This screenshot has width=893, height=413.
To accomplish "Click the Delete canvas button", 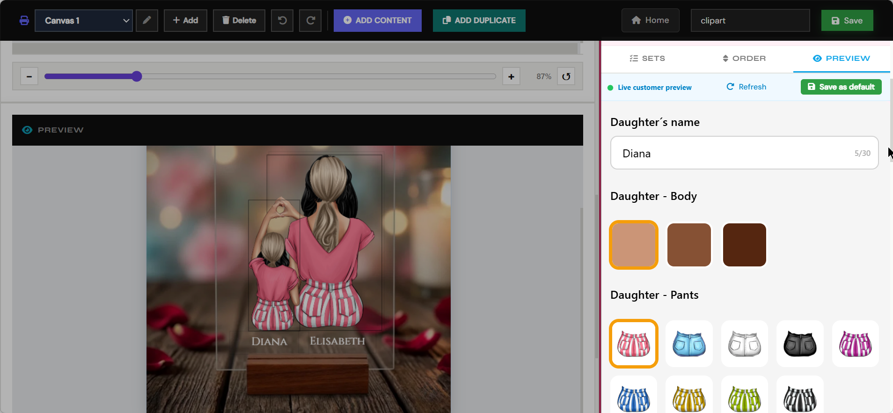I will coord(239,21).
